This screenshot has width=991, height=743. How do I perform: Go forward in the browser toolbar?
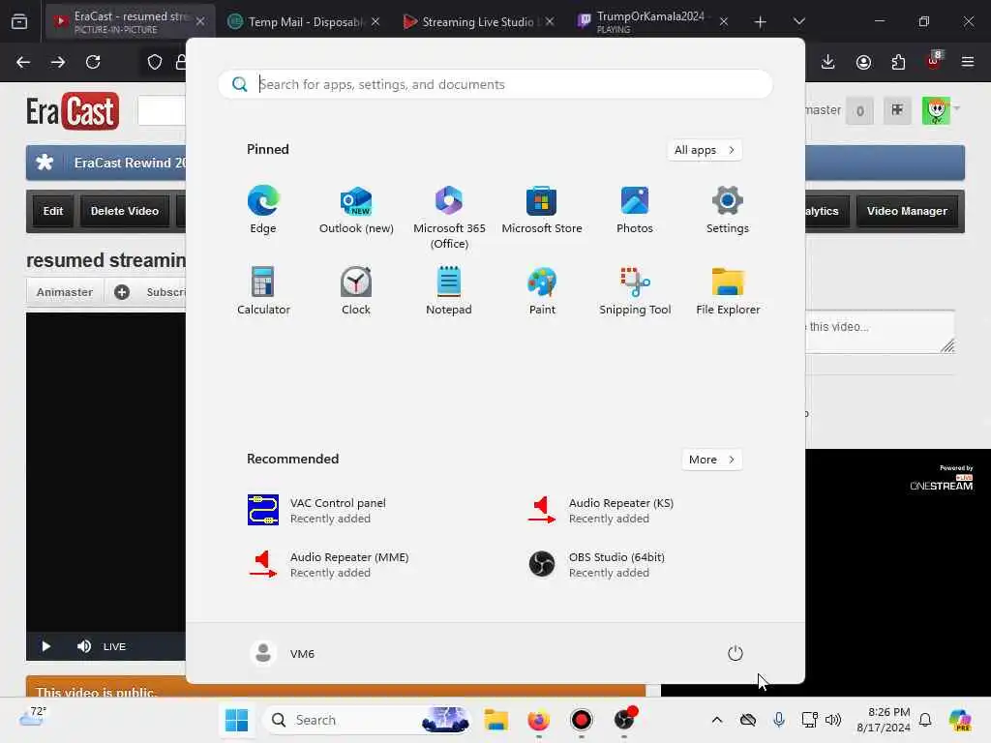[58, 62]
